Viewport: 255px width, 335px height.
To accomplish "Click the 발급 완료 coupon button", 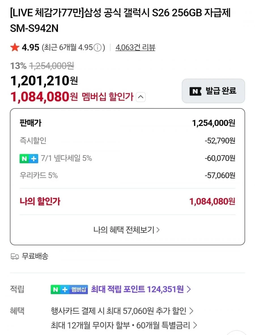I will (x=213, y=91).
